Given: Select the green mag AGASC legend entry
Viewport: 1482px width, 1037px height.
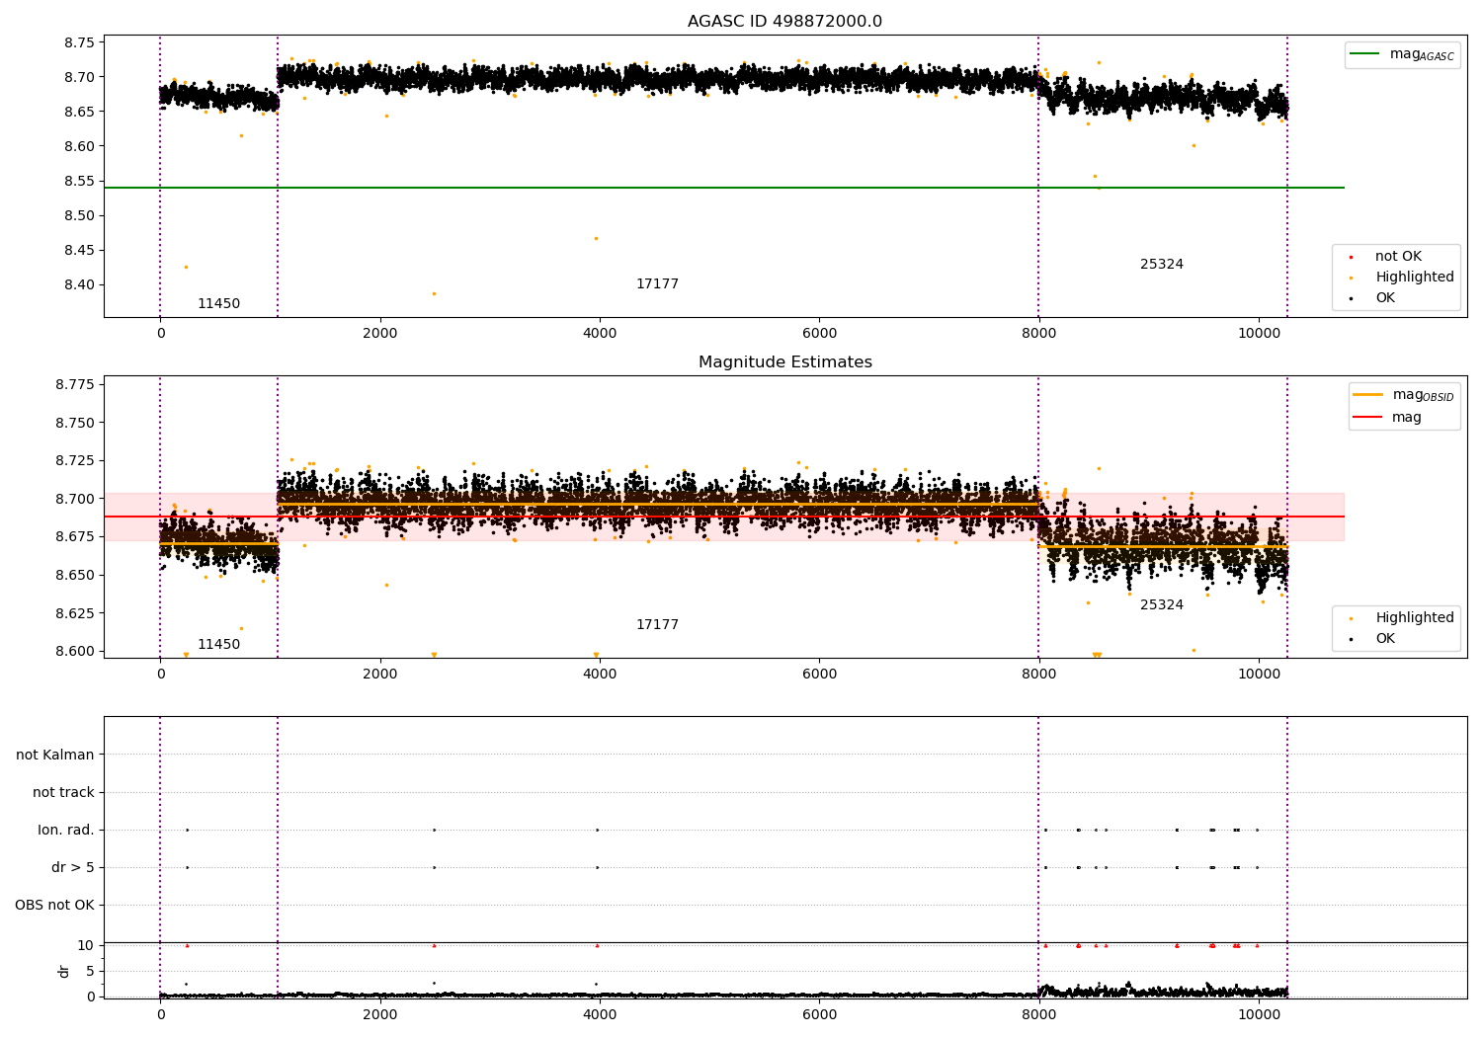Looking at the screenshot, I should 1402,54.
